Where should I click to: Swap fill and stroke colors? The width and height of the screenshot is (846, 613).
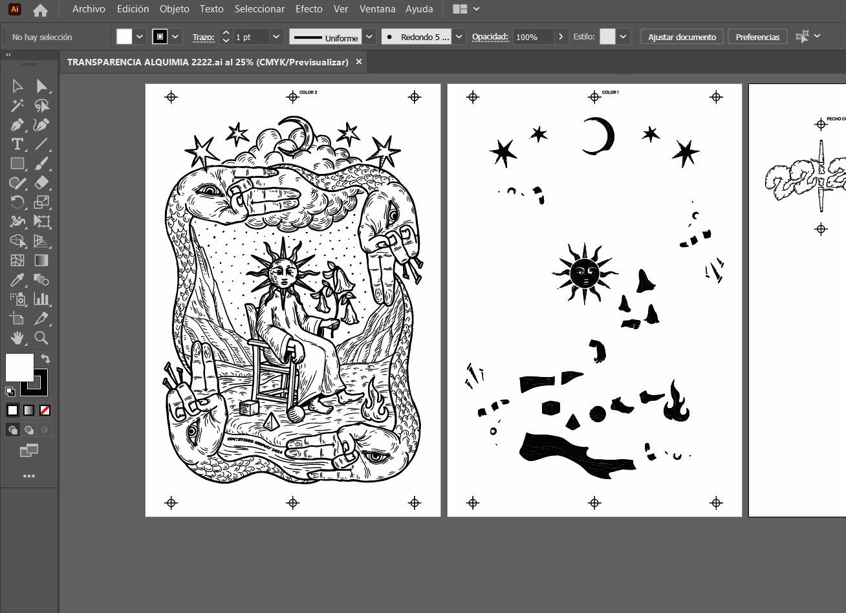45,358
